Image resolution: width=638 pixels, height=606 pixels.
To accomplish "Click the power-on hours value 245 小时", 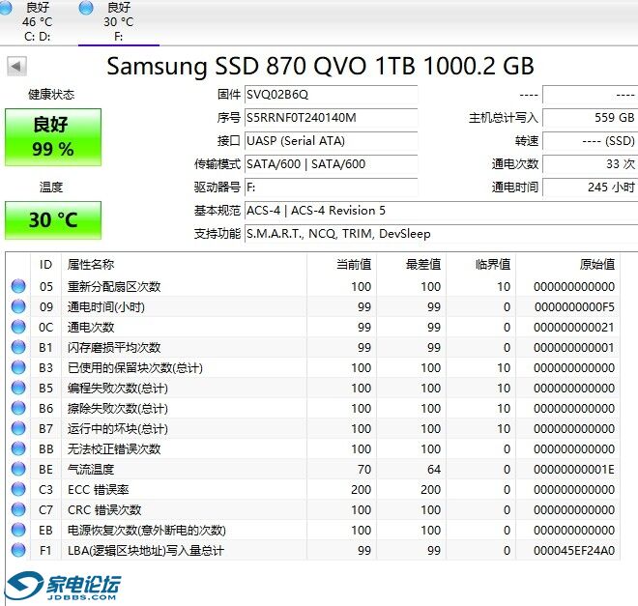I will click(590, 188).
